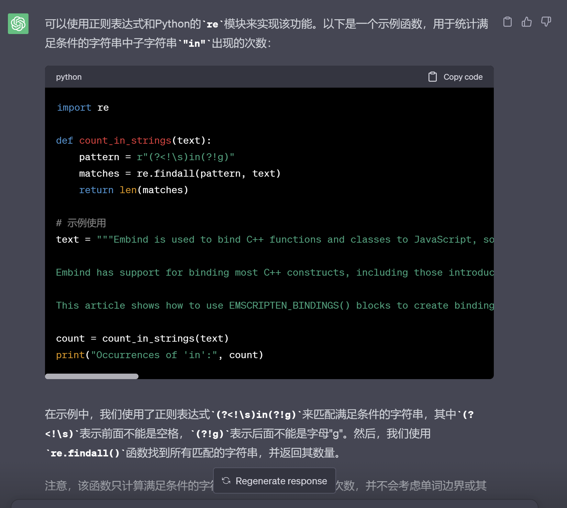Click the clipboard icon in code header

click(x=433, y=77)
